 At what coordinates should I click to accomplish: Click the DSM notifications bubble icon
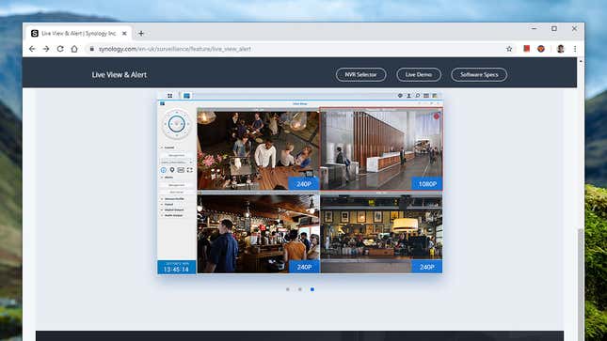[x=400, y=96]
